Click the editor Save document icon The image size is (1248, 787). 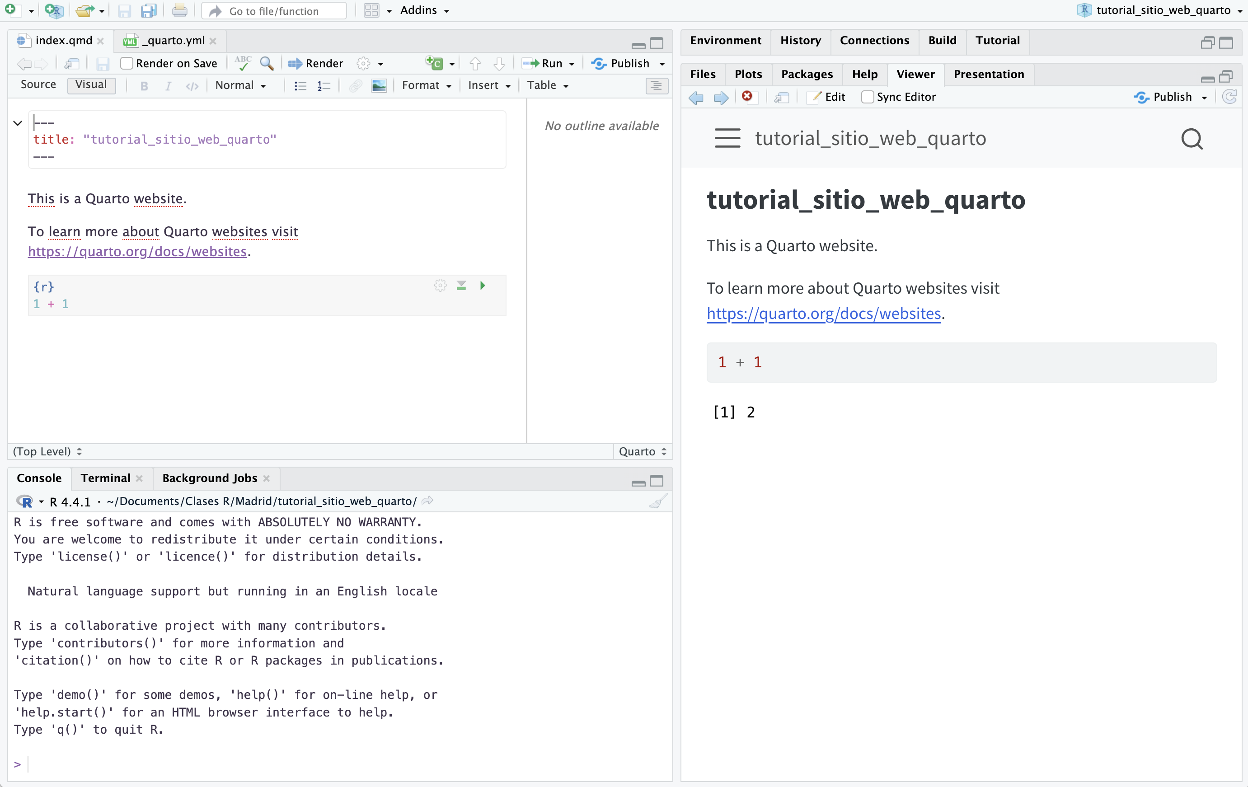pos(103,64)
